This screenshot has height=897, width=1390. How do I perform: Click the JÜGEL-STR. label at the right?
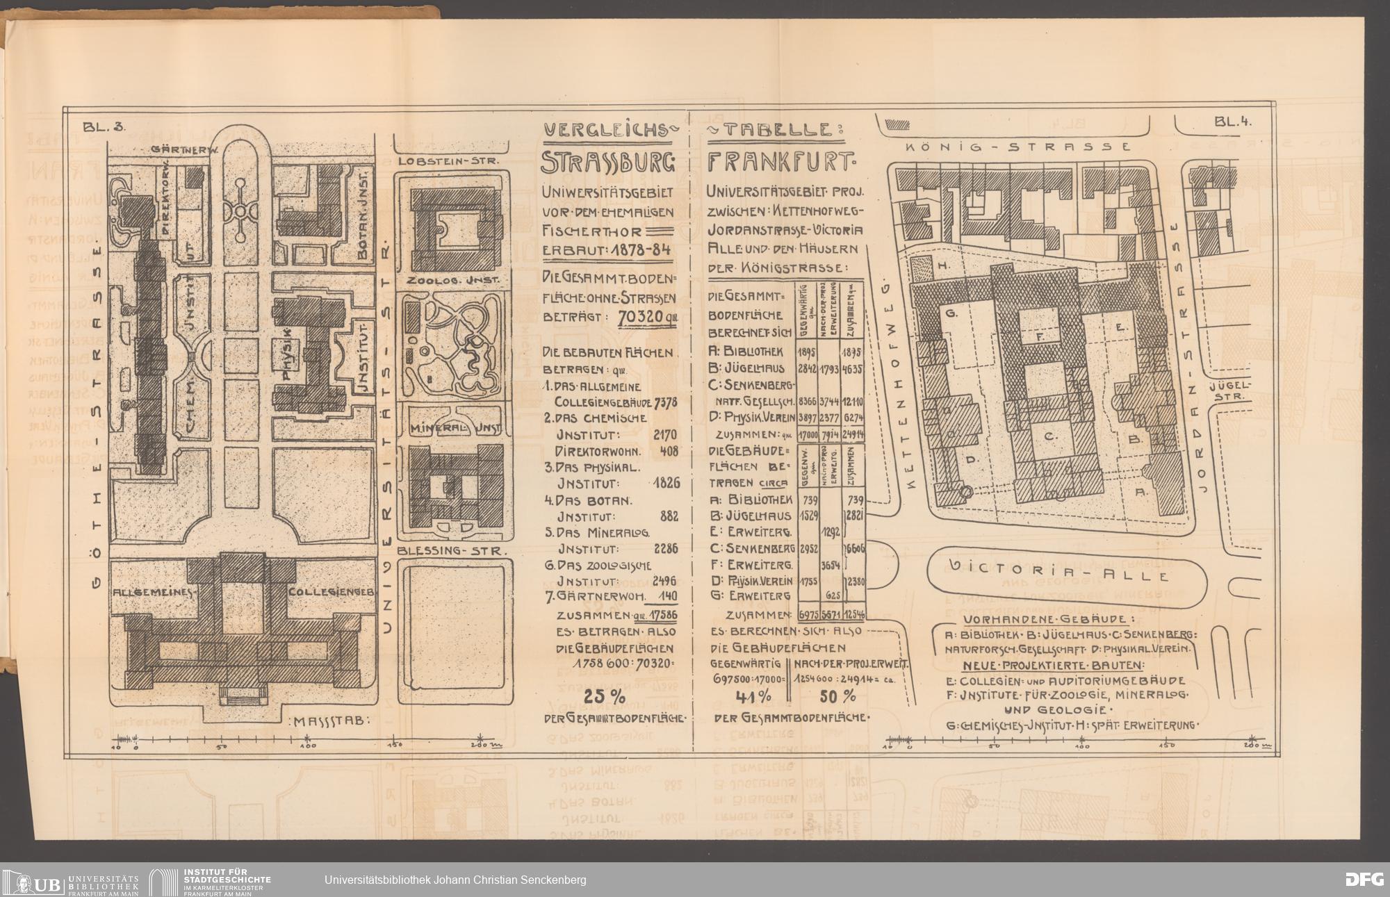(x=1230, y=391)
